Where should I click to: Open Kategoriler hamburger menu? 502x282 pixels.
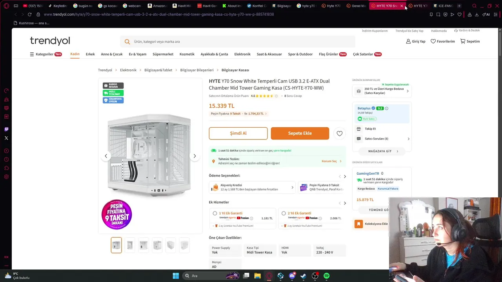click(32, 54)
